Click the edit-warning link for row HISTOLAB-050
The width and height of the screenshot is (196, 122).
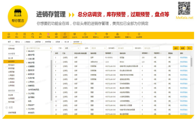tap(184, 66)
